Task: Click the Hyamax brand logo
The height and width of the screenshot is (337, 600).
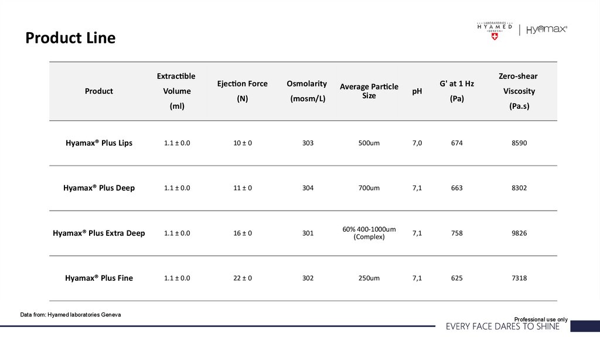Action: 547,29
